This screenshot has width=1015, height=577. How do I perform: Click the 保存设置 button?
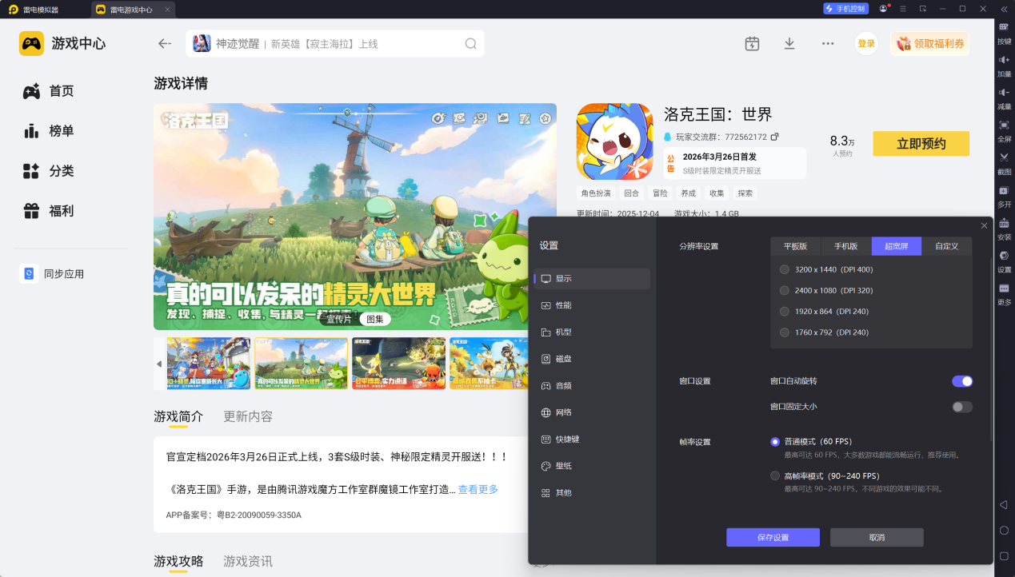[773, 537]
